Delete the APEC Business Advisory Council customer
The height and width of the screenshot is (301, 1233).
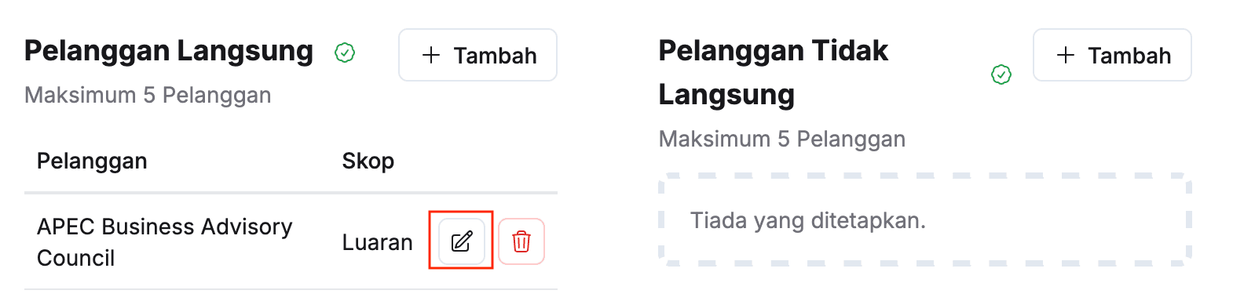pyautogui.click(x=521, y=241)
